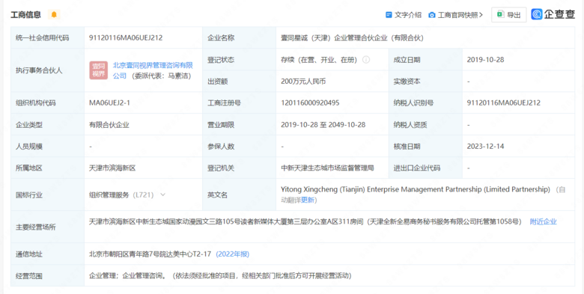The height and width of the screenshot is (294, 584).
Task: Click the 工商官网快照 camera icon
Action: [x=432, y=15]
